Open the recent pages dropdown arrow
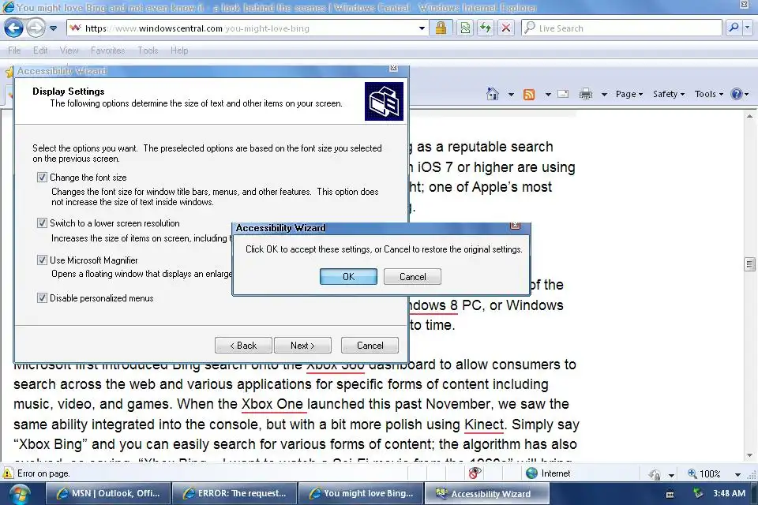 [53, 28]
